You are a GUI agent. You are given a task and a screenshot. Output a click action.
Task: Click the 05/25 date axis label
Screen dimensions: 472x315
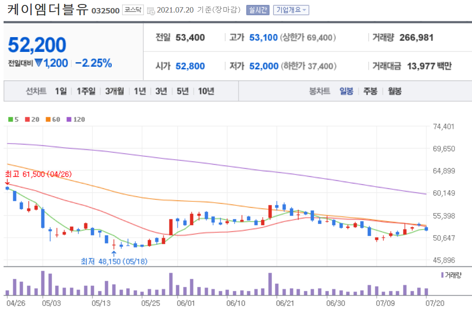151,303
